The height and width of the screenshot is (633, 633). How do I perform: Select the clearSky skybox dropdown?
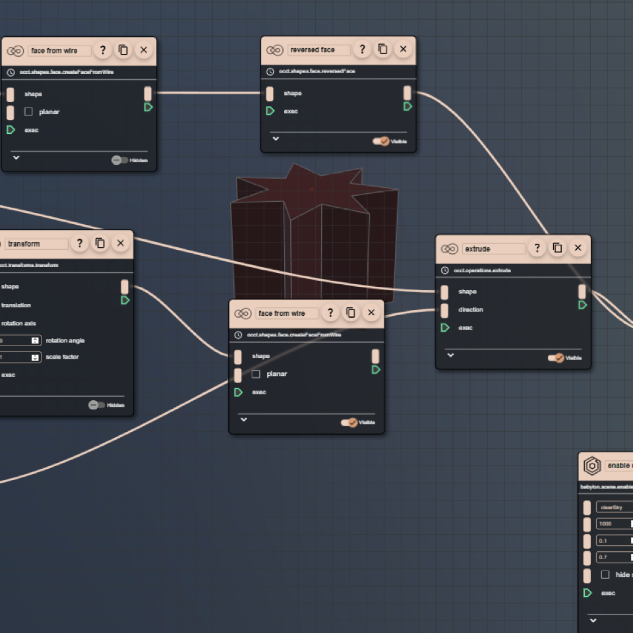614,507
